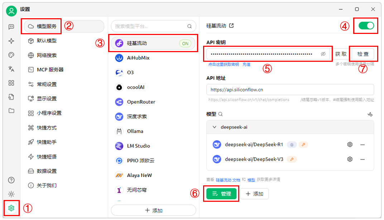
Task: Open settings via the gear icon
Action: (11, 208)
